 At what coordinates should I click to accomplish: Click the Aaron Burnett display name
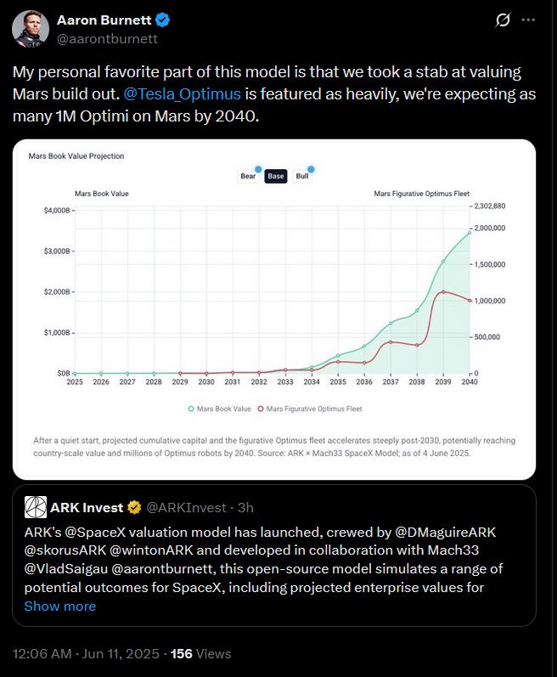(104, 20)
